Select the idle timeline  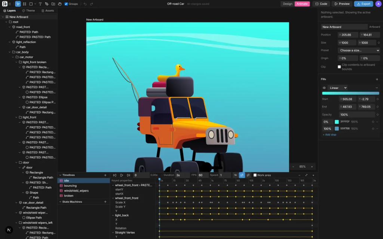84,181
